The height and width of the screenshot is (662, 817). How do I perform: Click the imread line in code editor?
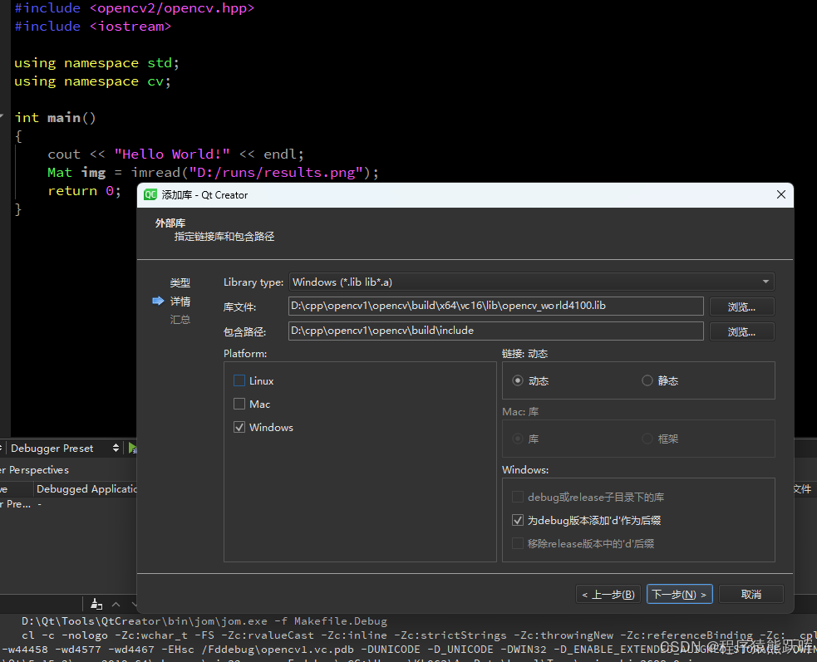tap(213, 173)
